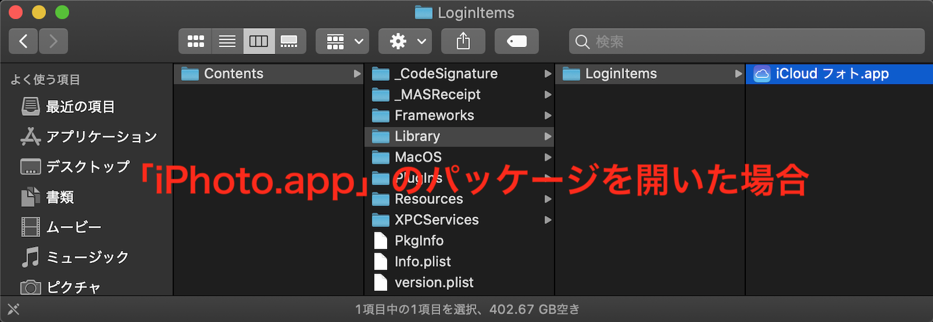
Task: Click the XPCServices folder icon
Action: (381, 220)
